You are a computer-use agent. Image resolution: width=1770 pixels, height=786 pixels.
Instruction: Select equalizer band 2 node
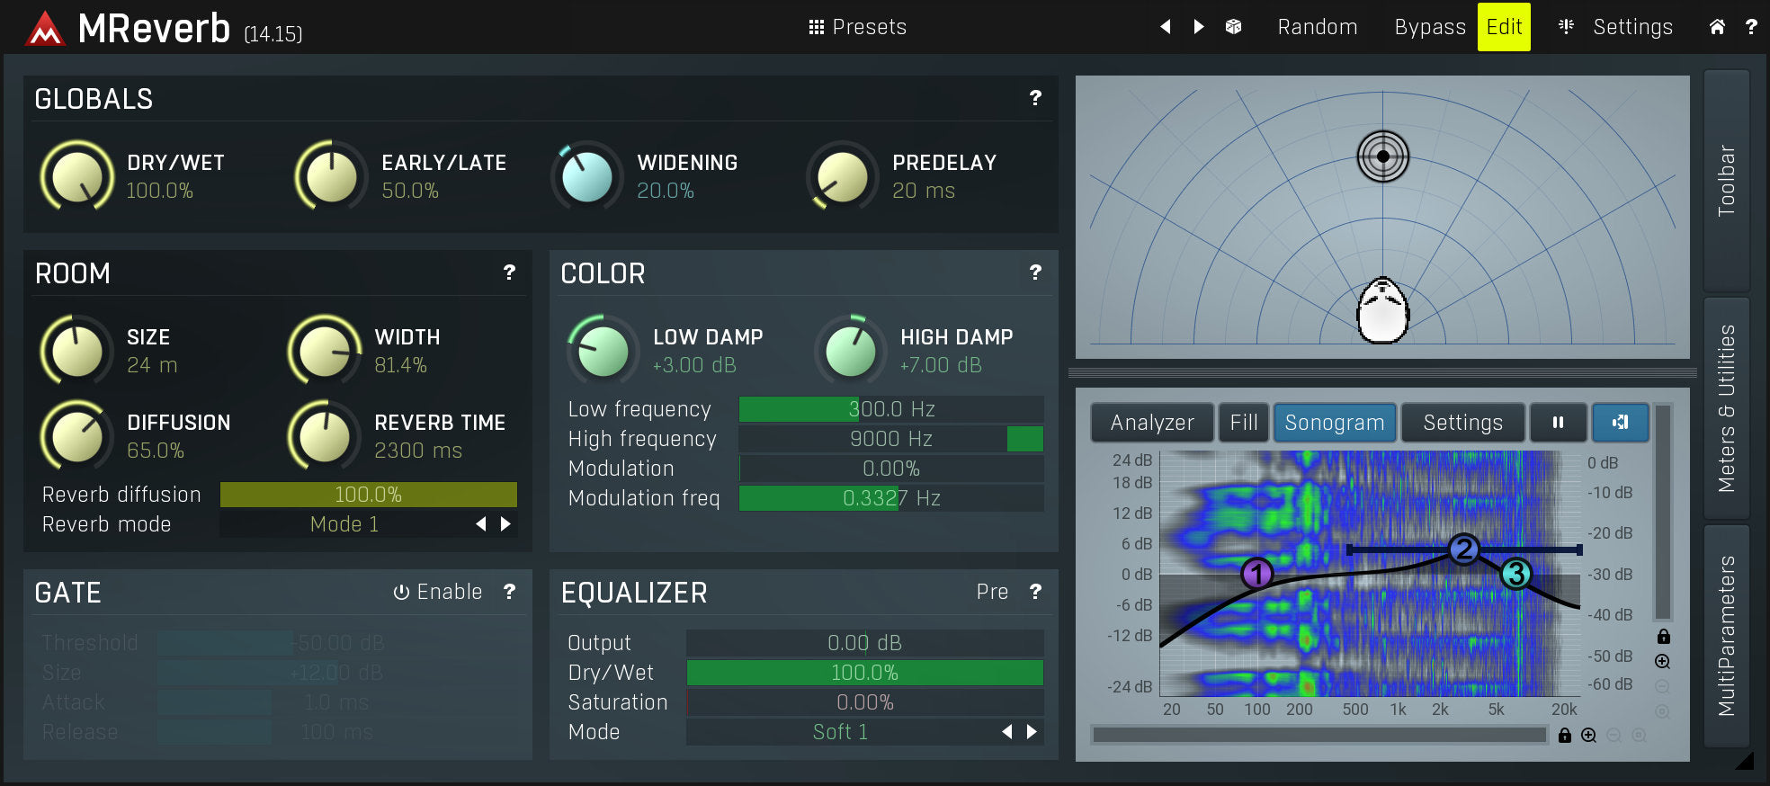coord(1463,549)
